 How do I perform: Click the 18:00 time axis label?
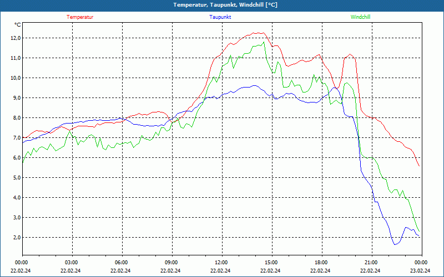[x=320, y=263]
